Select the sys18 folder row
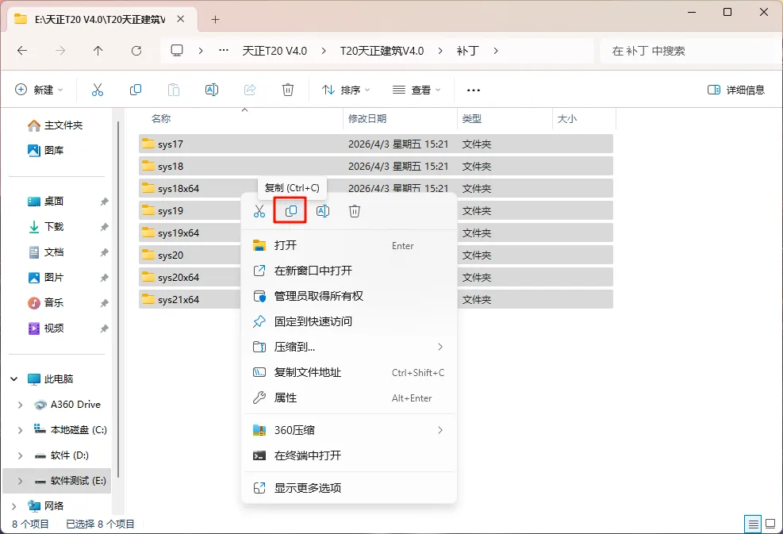 [375, 166]
